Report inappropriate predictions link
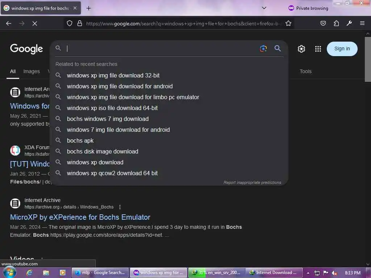The height and width of the screenshot is (278, 371). (252, 182)
